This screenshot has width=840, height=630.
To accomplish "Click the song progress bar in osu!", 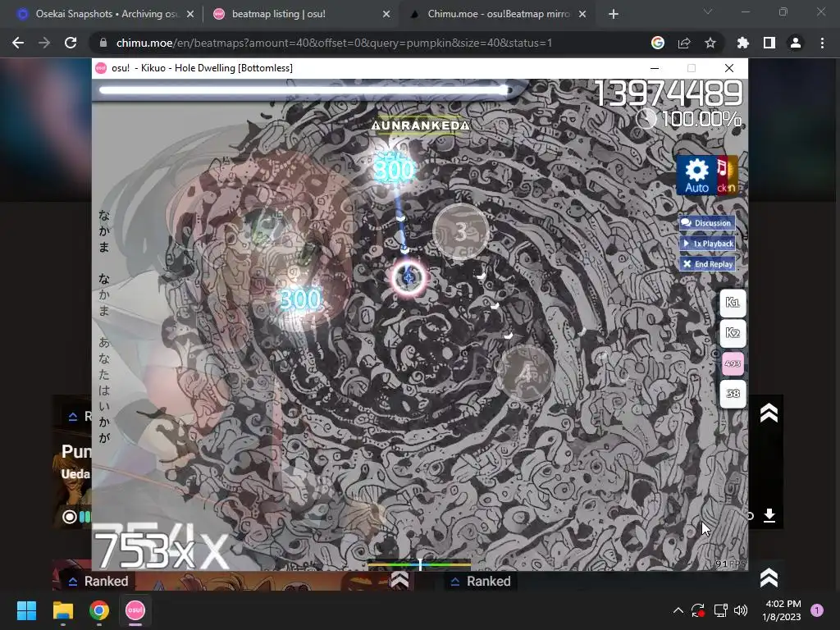I will click(x=304, y=90).
